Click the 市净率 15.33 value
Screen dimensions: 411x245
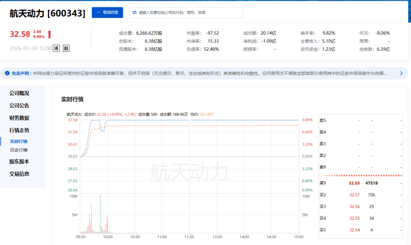pos(213,41)
